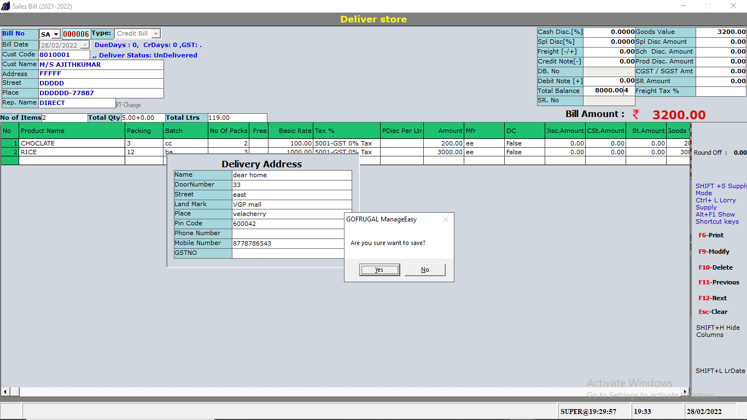
Task: Open the SA bill series dropdown
Action: click(x=56, y=34)
